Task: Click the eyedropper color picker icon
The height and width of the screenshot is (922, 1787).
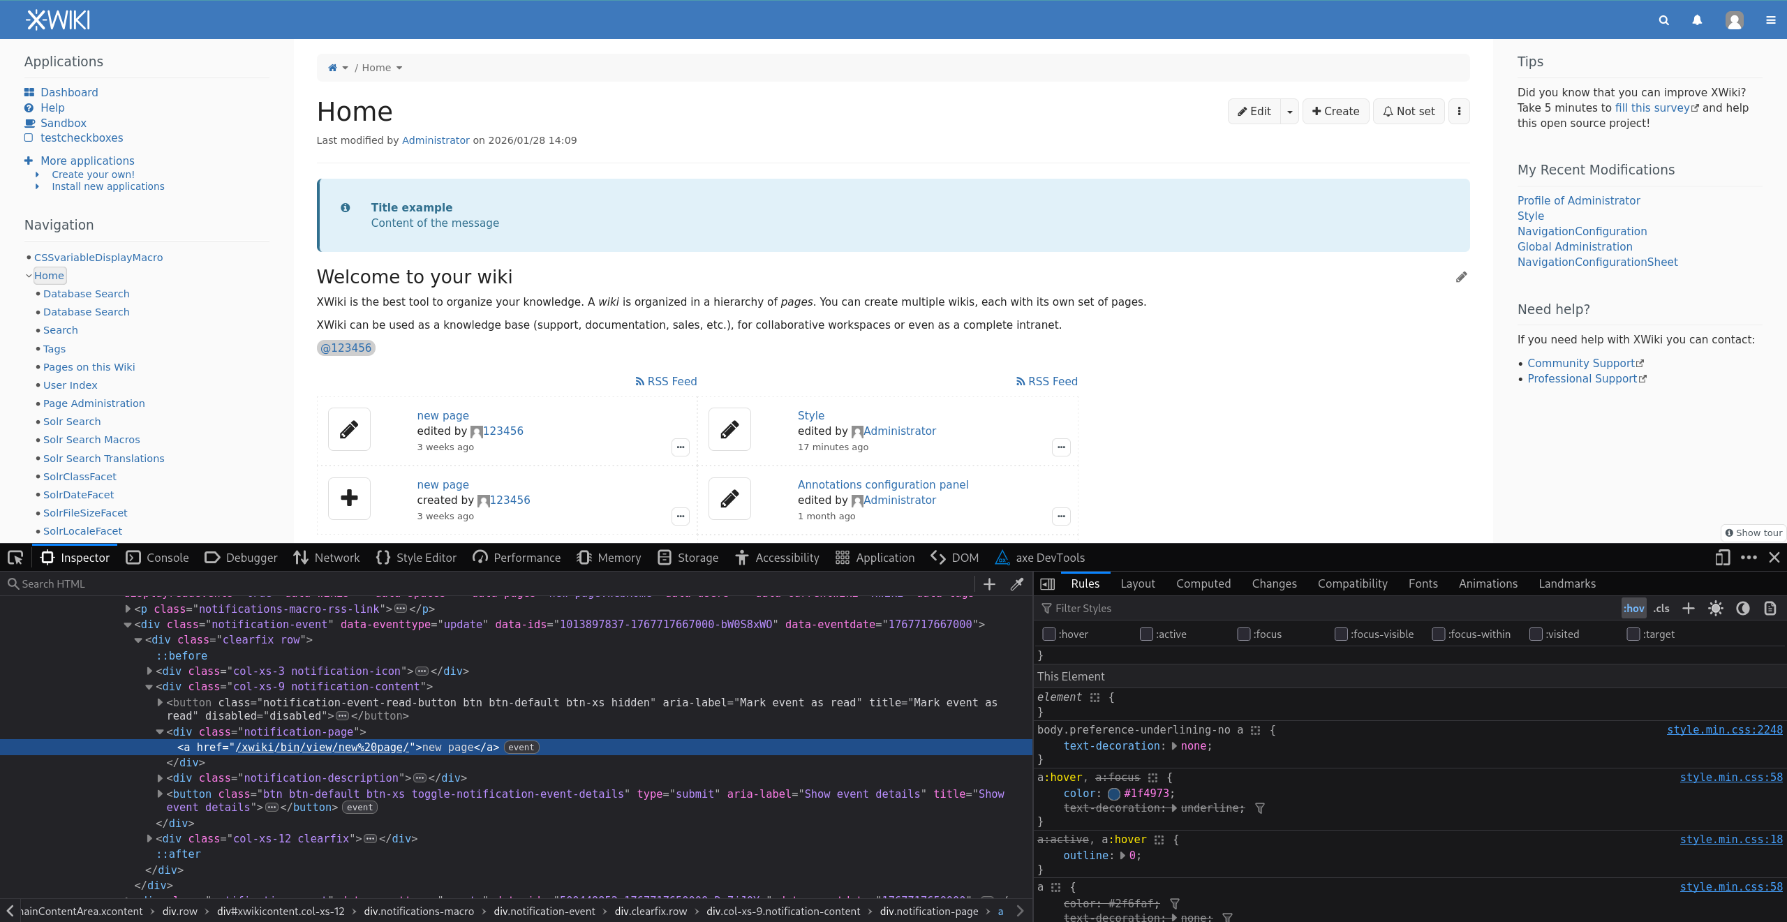Action: click(x=1016, y=584)
